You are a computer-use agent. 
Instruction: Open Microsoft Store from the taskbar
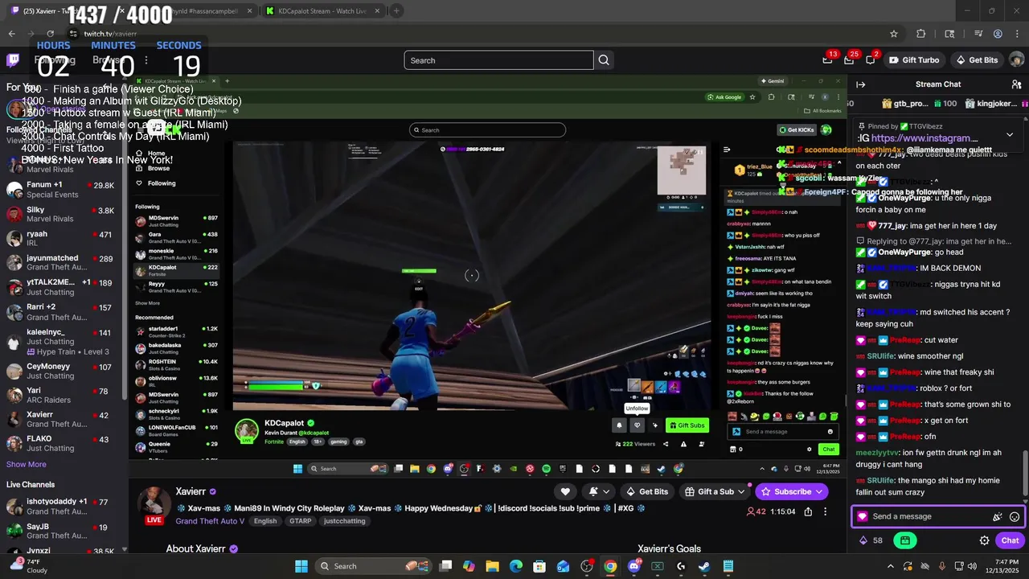coord(539,566)
